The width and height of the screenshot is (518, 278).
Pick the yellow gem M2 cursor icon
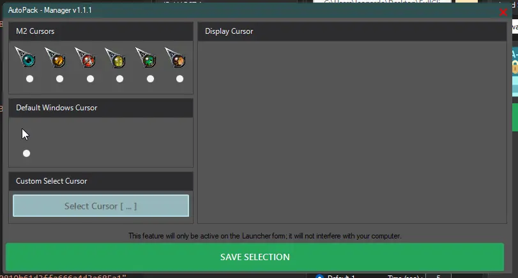(x=116, y=58)
